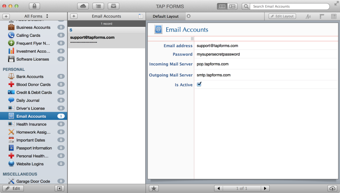Click the record list options icon
The image size is (340, 193).
pos(140,16)
